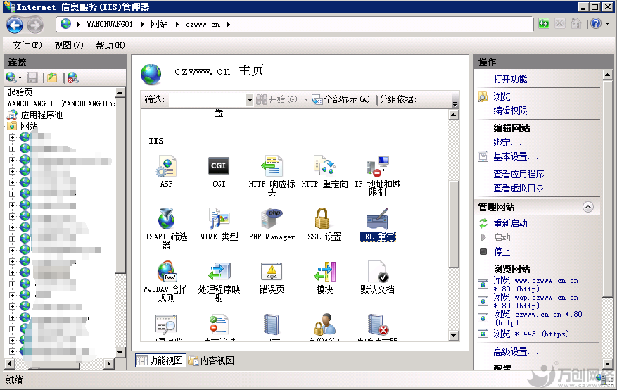Open the 文件(F) menu
Viewport: 617px width, 390px height.
30,45
